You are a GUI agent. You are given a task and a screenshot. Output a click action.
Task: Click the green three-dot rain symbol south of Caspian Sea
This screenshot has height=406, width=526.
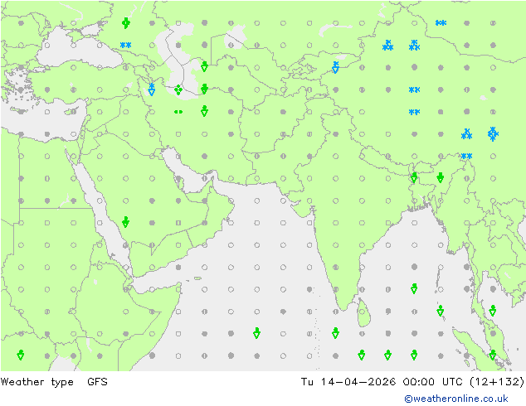click(x=178, y=89)
